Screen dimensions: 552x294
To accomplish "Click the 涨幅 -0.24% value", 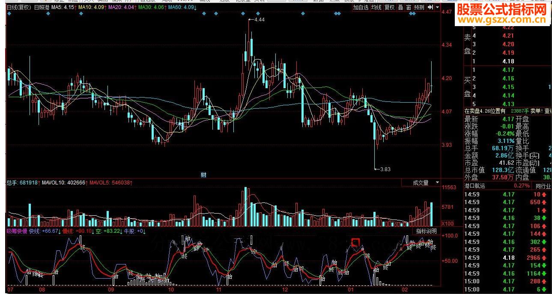I will [x=504, y=134].
